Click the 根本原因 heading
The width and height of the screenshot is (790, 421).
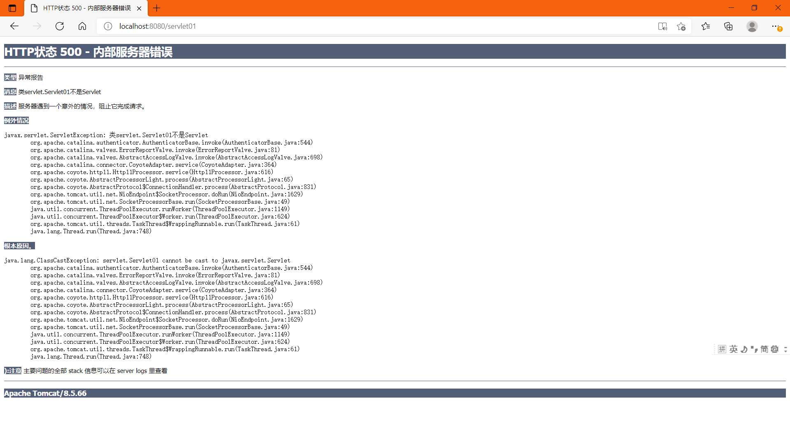click(x=19, y=246)
